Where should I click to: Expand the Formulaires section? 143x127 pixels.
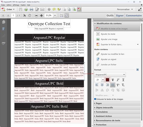point(117,112)
